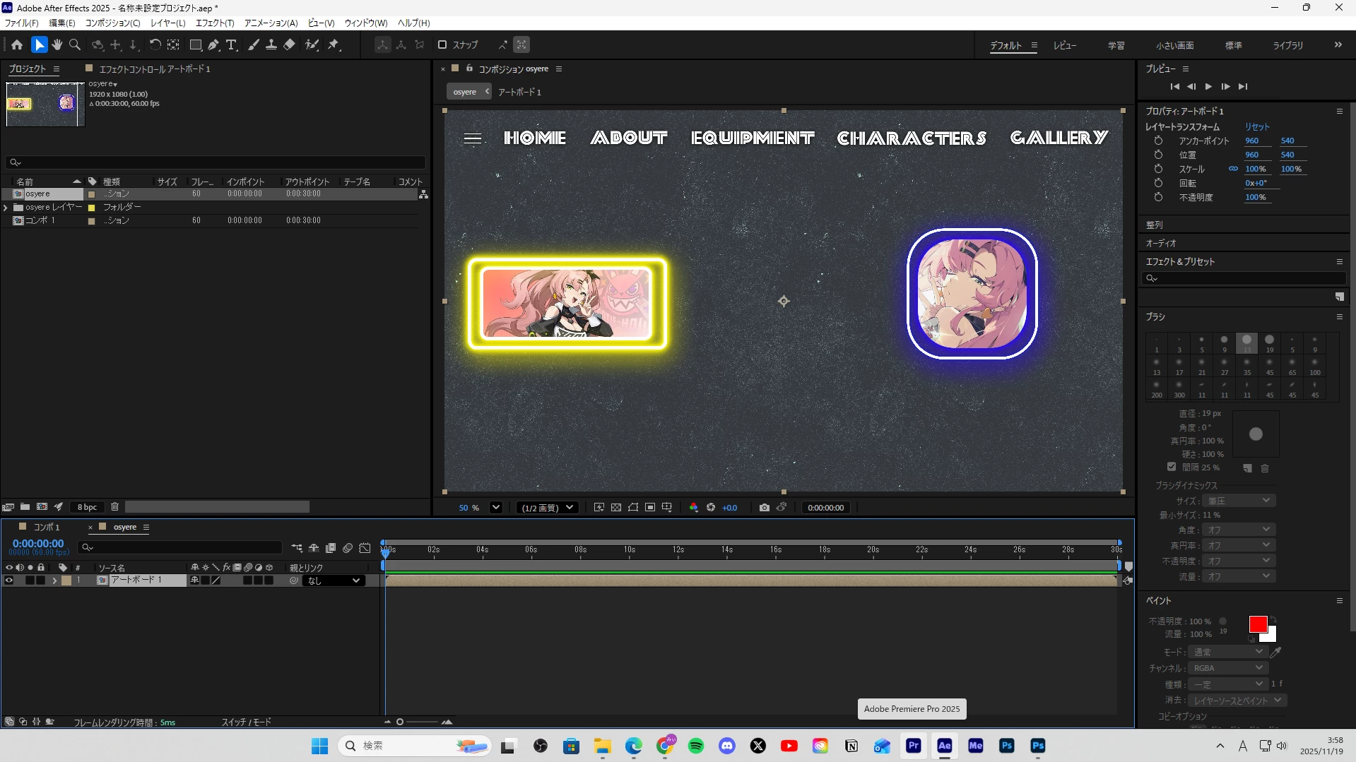Jump to first frame in Preview
This screenshot has width=1356, height=762.
click(1174, 86)
